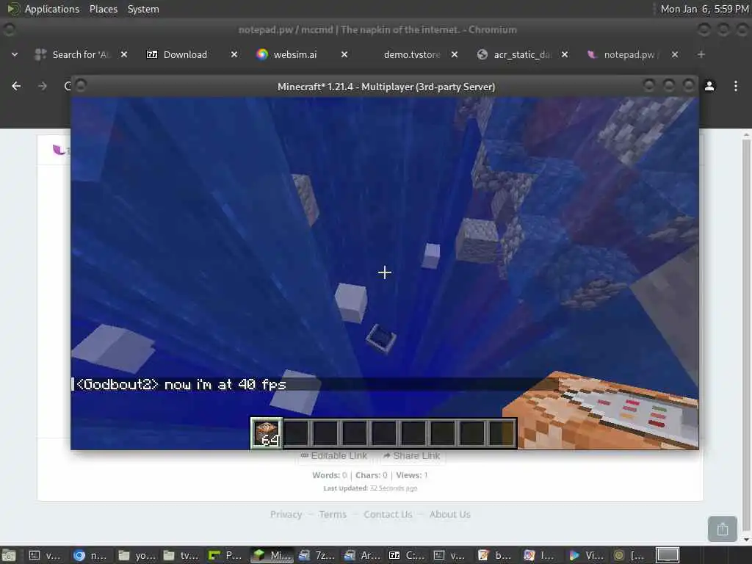The width and height of the screenshot is (752, 564).
Task: Open the Chromium profile icon
Action: pos(709,86)
